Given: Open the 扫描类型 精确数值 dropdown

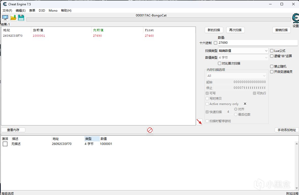Looking at the screenshot, I should 243,51.
